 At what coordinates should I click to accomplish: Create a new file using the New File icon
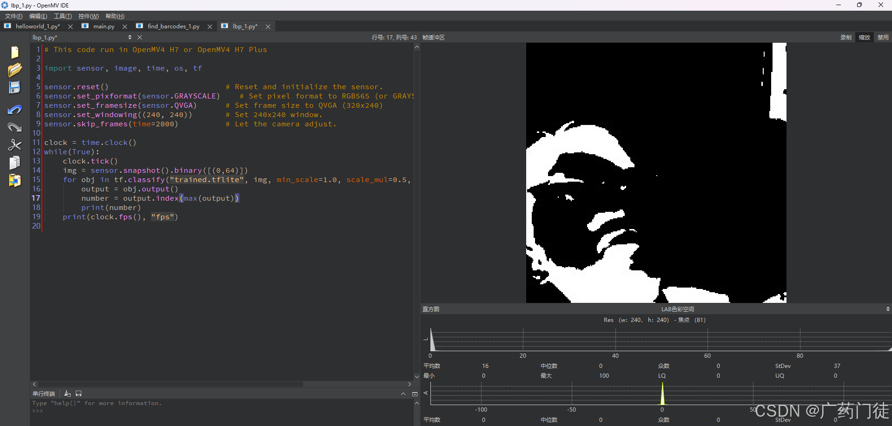(x=14, y=52)
